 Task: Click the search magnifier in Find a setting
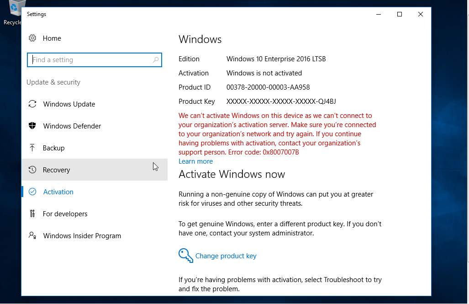(156, 60)
